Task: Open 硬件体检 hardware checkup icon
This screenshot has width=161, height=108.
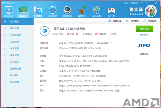Action: coord(8,12)
